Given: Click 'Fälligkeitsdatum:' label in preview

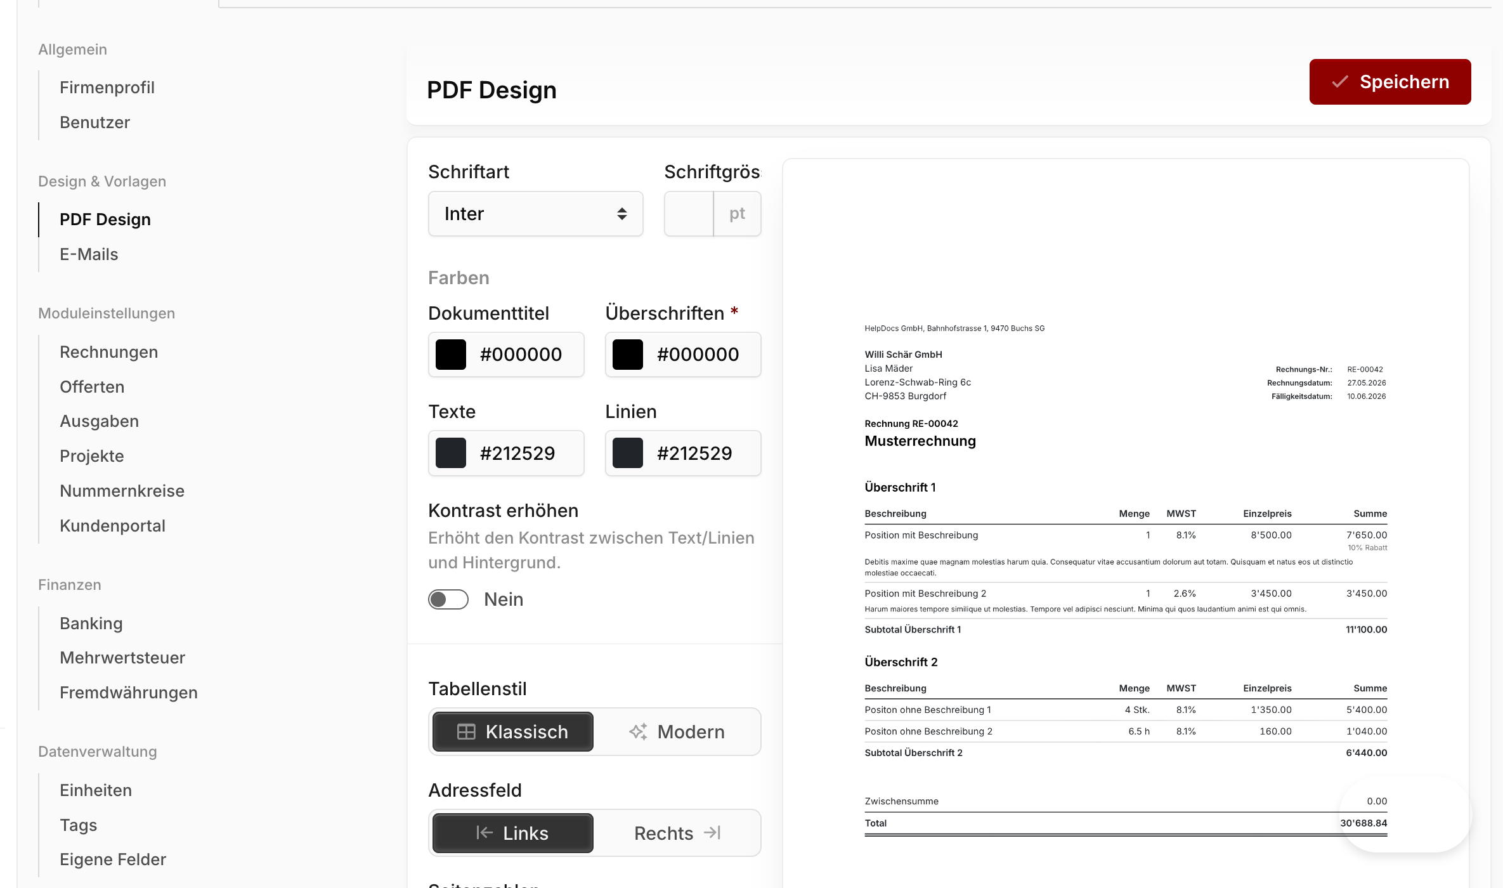Looking at the screenshot, I should pos(1301,396).
